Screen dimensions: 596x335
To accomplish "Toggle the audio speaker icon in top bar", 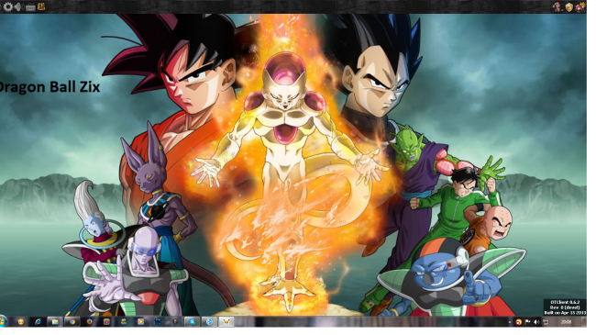I will pos(17,6).
